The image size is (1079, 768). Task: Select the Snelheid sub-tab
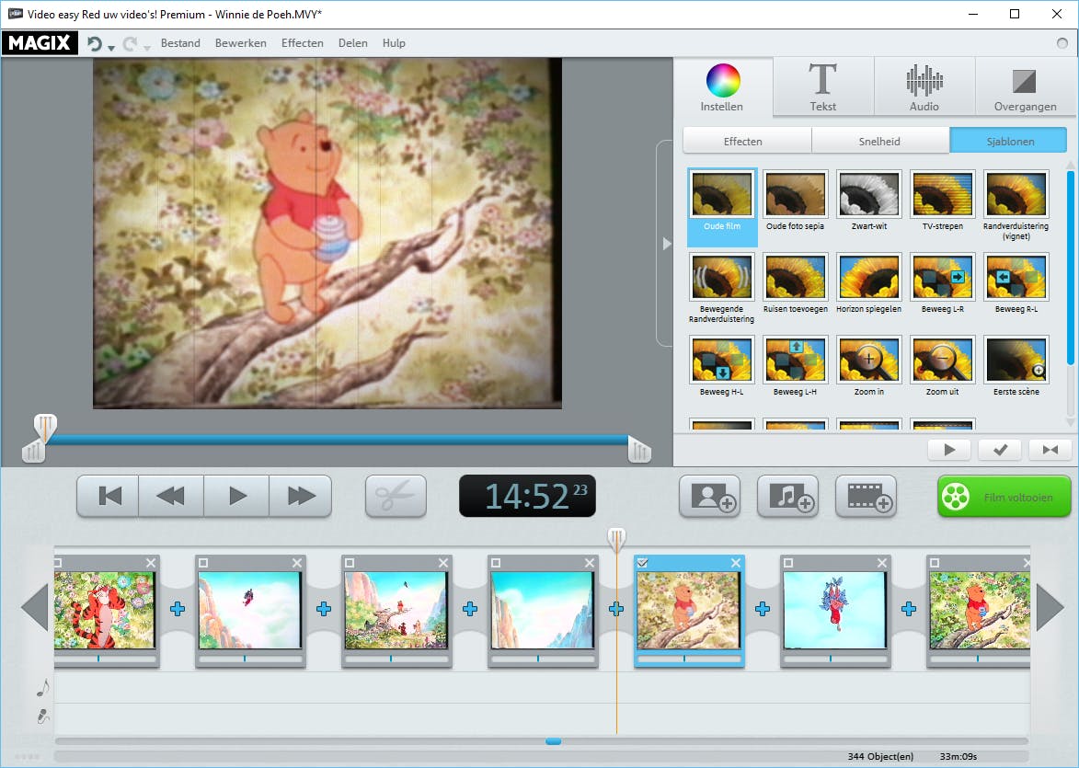tap(879, 141)
